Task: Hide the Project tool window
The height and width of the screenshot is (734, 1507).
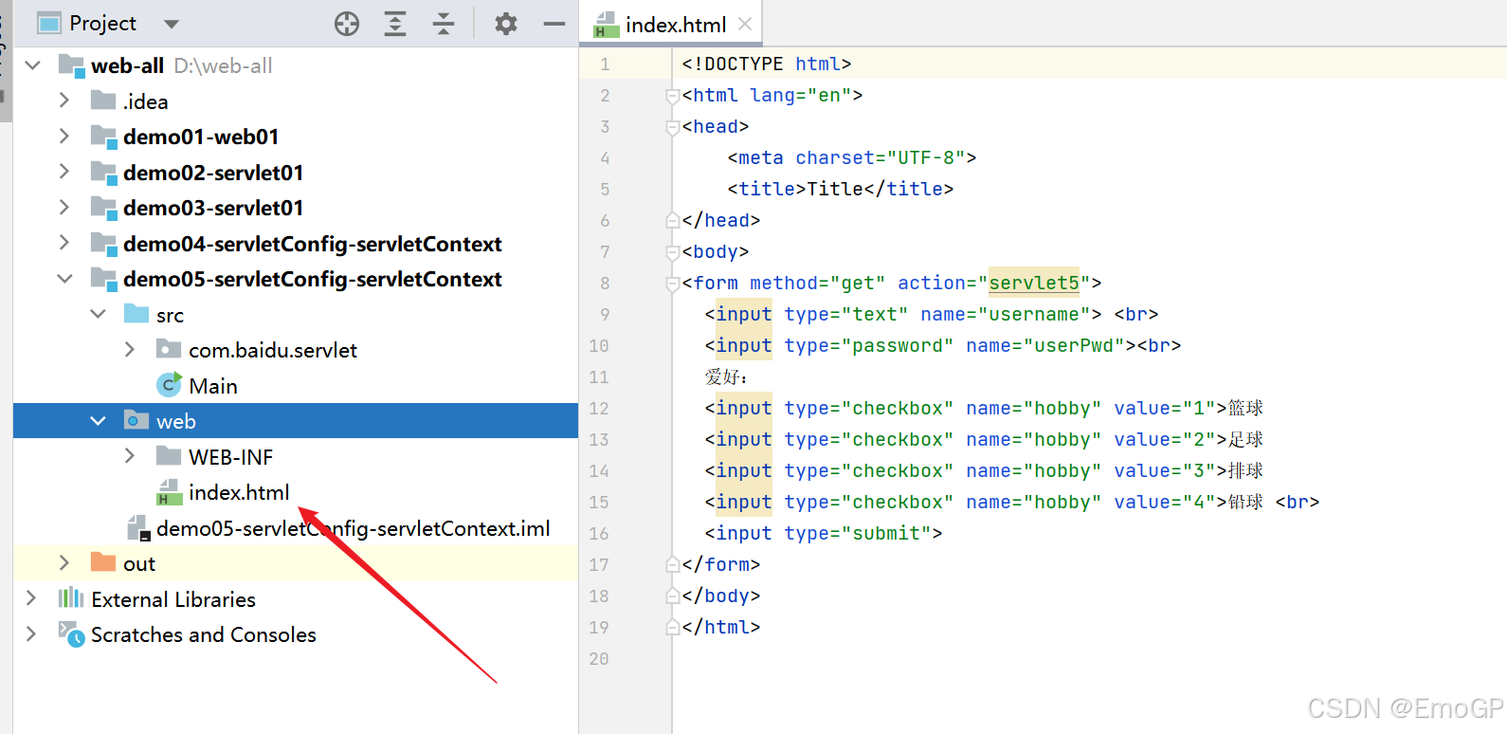Action: (x=554, y=24)
